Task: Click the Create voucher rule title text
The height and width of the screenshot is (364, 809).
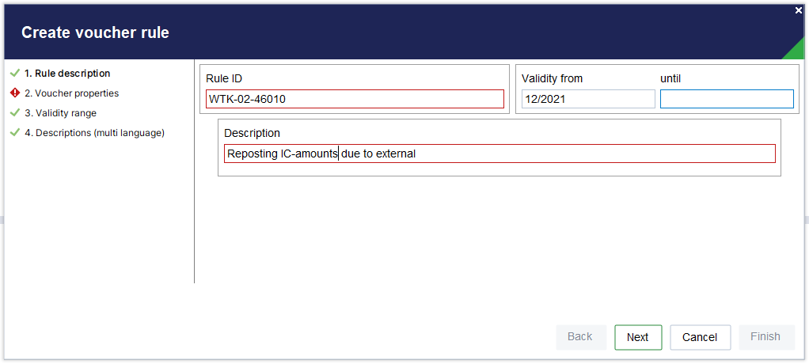Action: coord(95,32)
